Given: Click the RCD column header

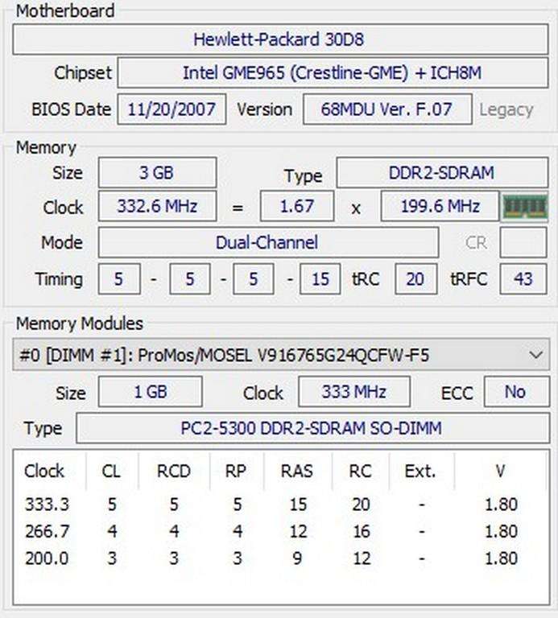Looking at the screenshot, I should [x=174, y=471].
